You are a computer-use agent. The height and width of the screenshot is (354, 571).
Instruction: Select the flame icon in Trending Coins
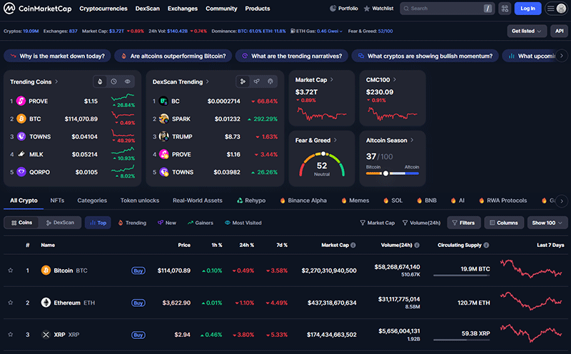[x=100, y=81]
